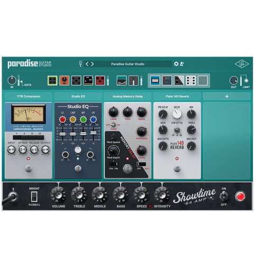Select the Plate 140 Reverb thumbnail in chain
Viewport: 254px width, 254px height.
coord(191,80)
